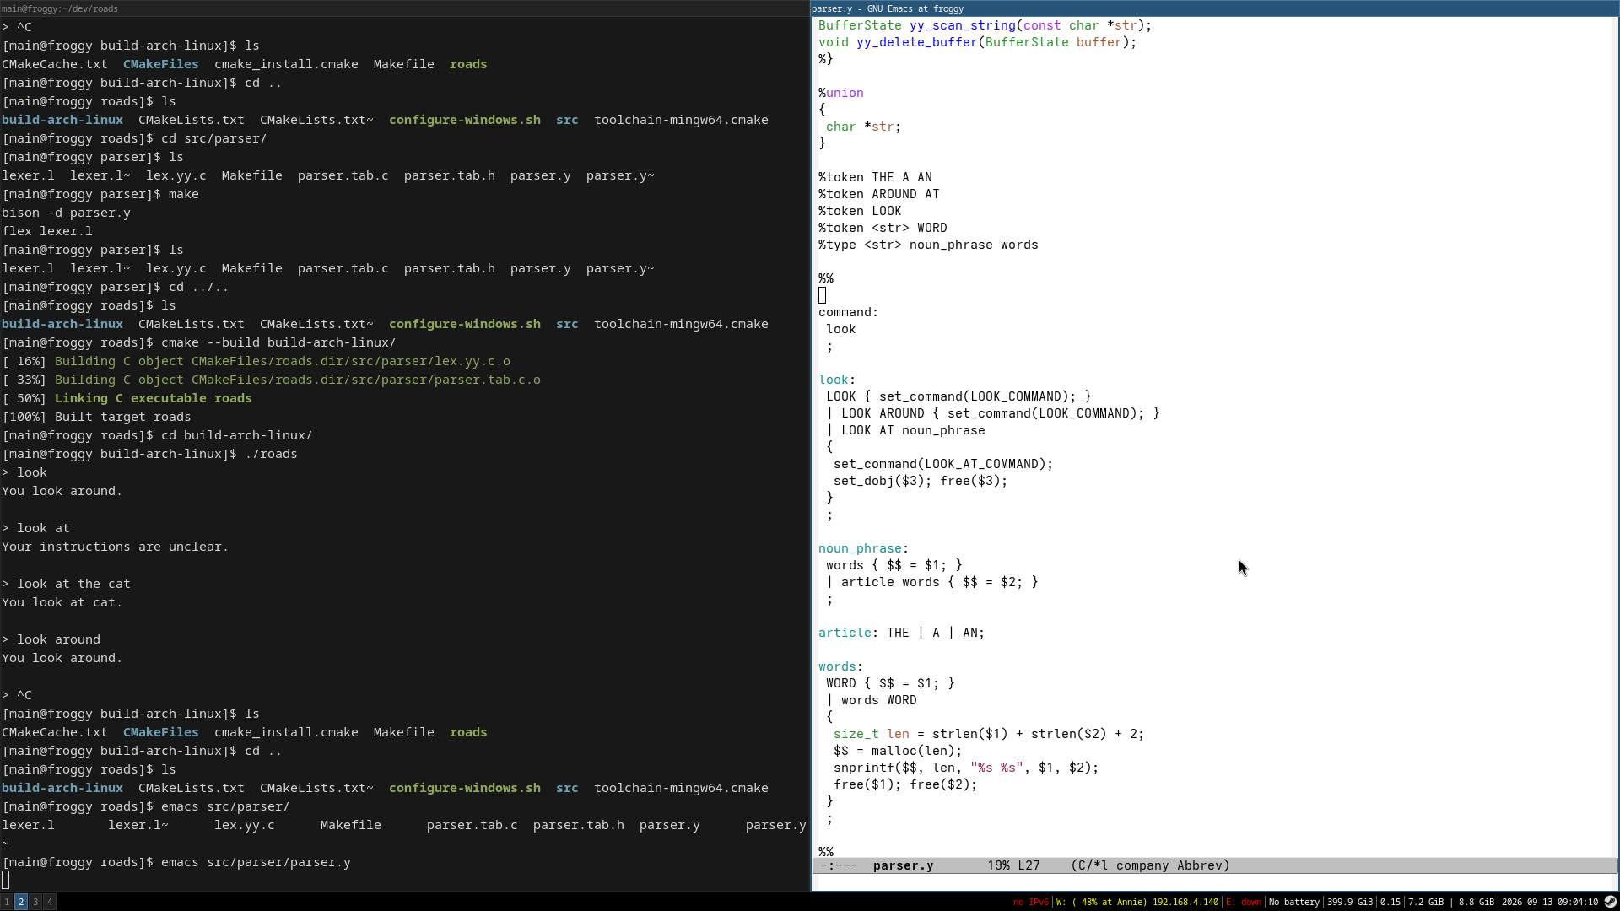The image size is (1620, 911).
Task: Click the parser.y buffer name in mode line
Action: tap(903, 865)
